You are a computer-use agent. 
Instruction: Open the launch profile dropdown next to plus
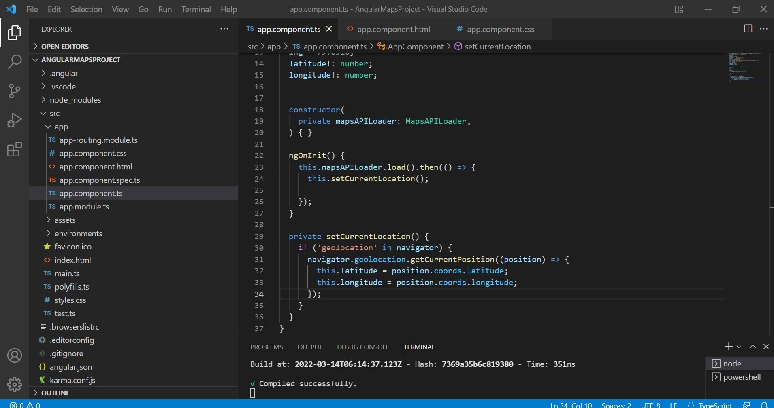[x=739, y=347]
